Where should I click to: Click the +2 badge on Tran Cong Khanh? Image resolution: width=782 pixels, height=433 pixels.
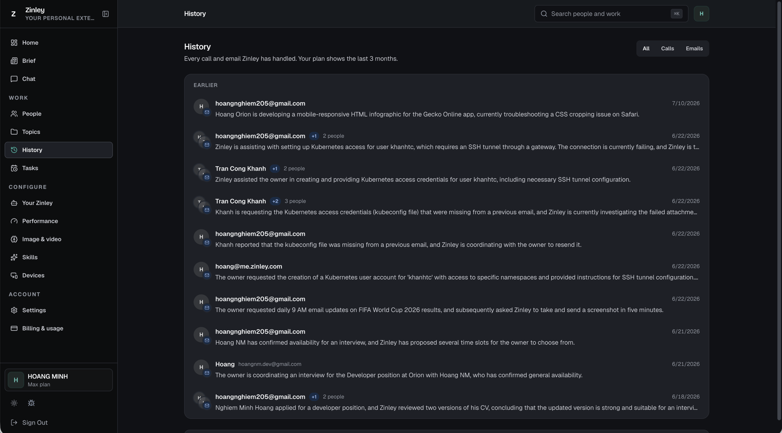(275, 201)
